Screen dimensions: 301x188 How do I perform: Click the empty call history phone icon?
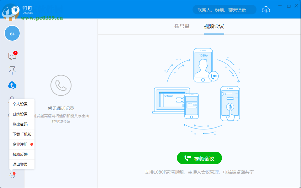click(61, 85)
